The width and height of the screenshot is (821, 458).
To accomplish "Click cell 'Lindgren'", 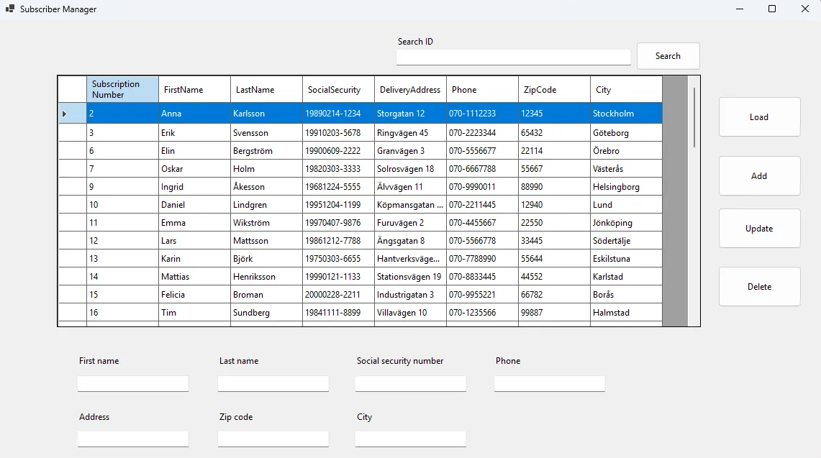I will pyautogui.click(x=266, y=205).
